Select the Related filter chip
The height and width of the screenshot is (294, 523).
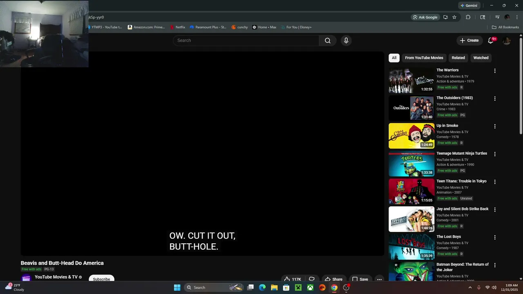tap(458, 58)
